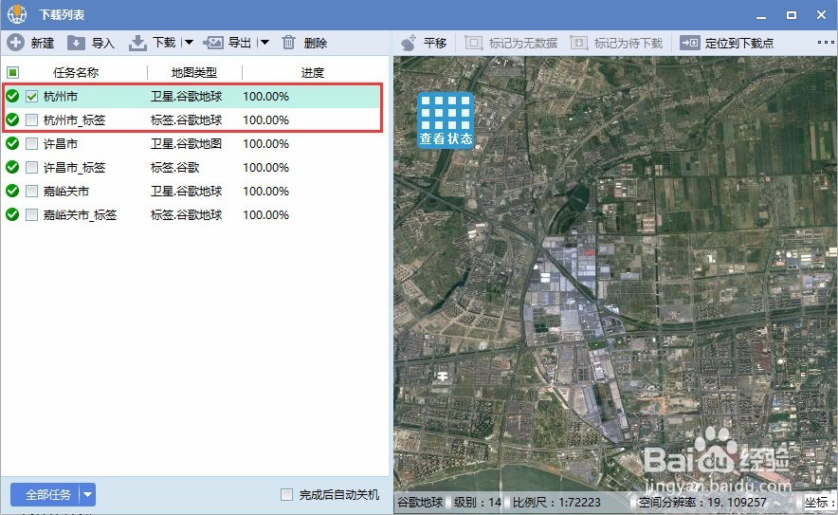Screen dimensions: 838x515
Task: Click the 新建 toolbar label
Action: pyautogui.click(x=43, y=43)
